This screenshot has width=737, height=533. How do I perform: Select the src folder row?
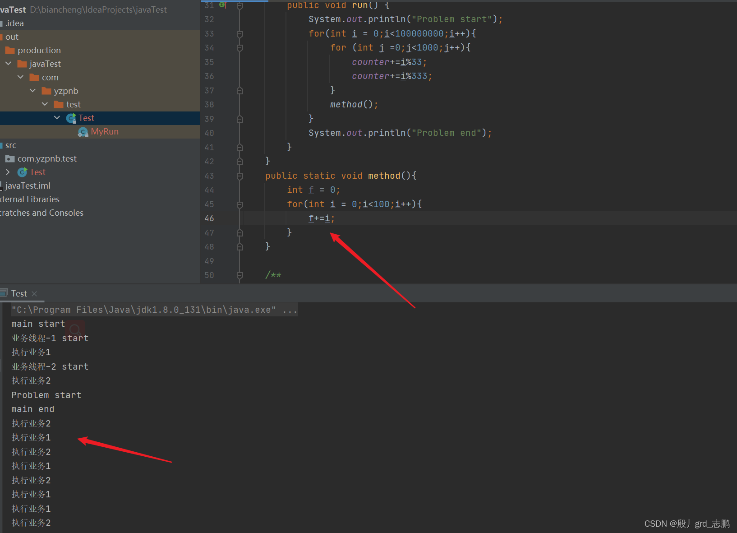click(x=100, y=145)
